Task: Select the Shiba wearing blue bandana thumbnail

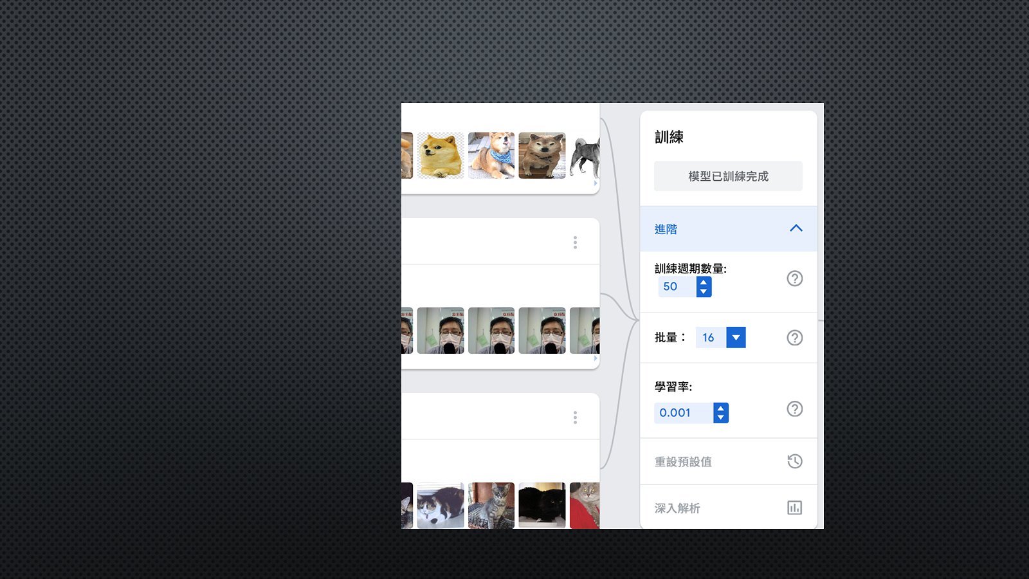Action: click(491, 156)
